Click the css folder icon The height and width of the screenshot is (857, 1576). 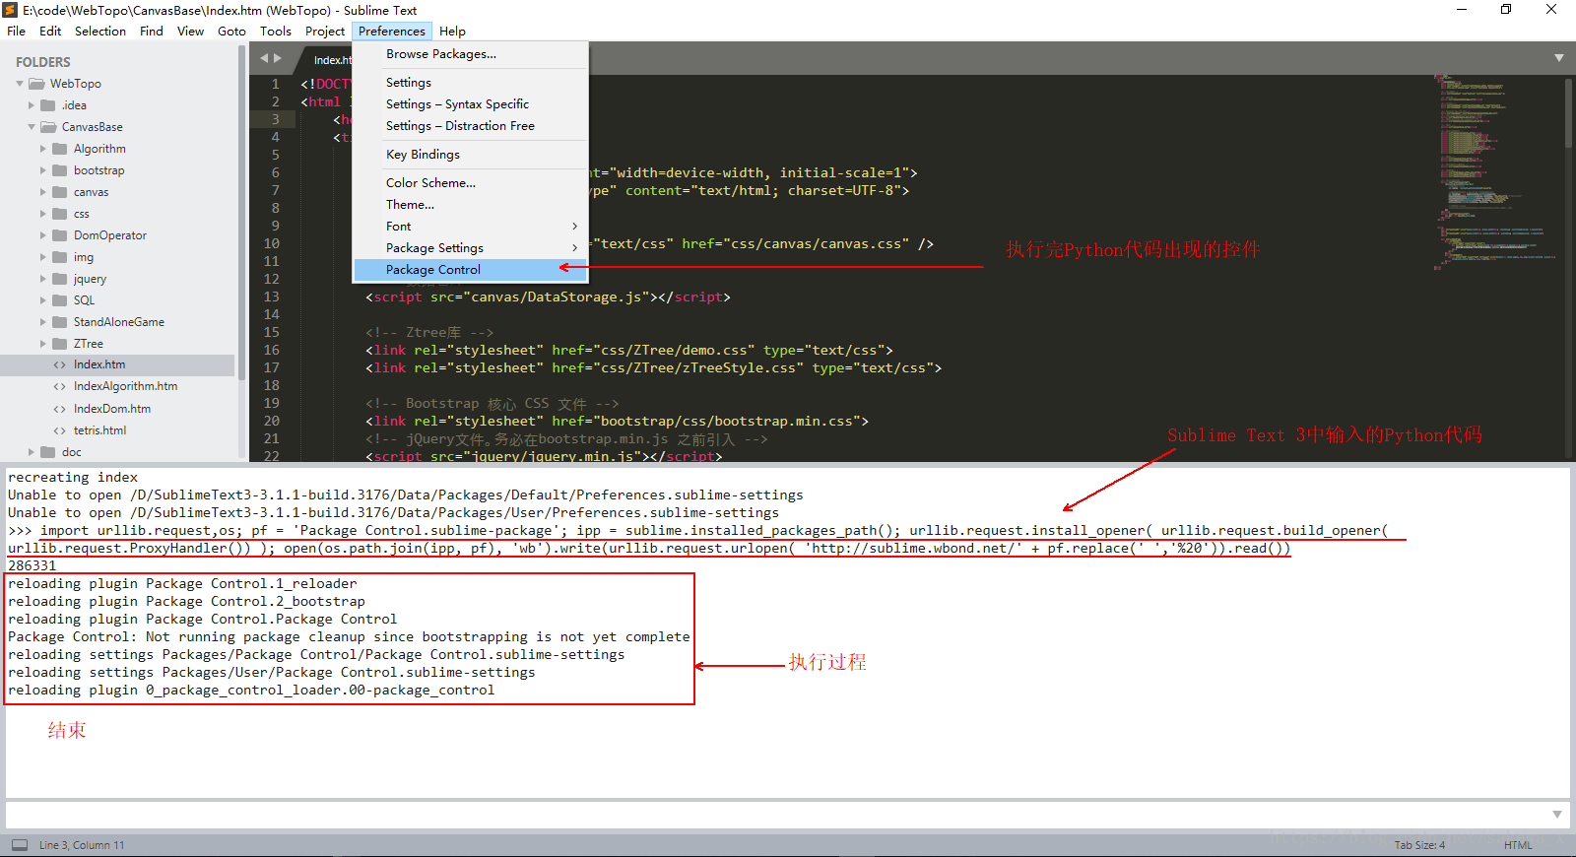point(60,214)
